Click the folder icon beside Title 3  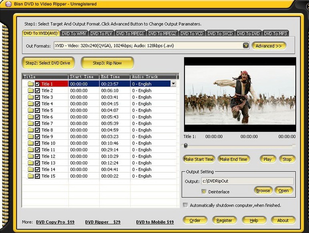click(30, 97)
